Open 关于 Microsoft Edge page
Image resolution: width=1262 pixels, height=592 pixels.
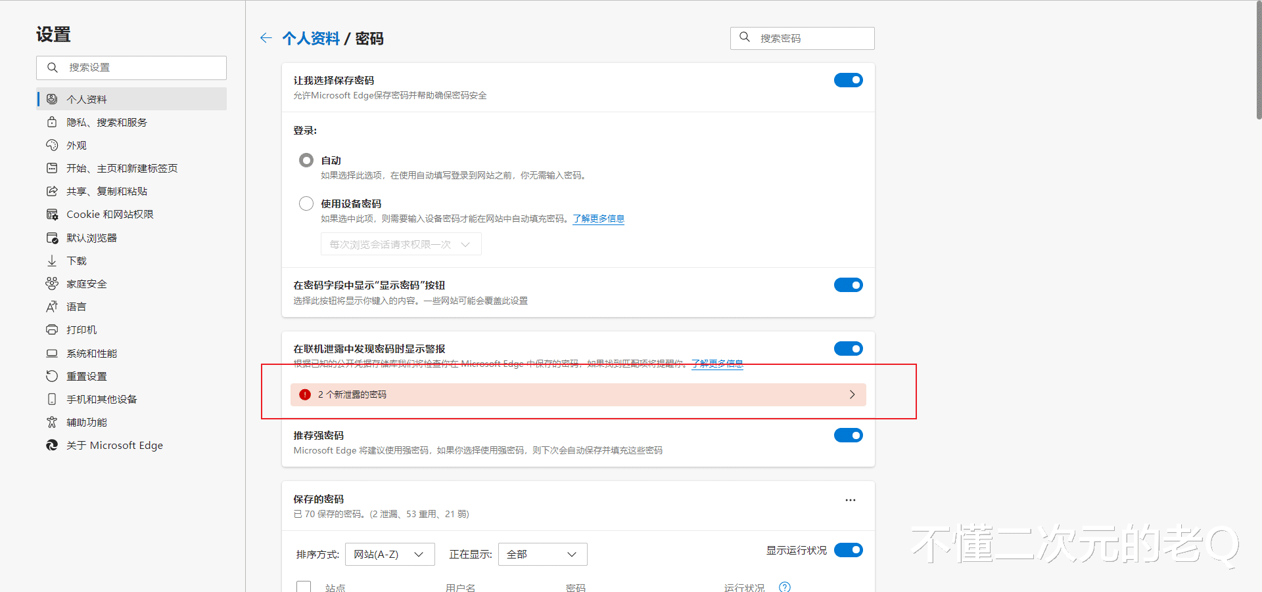pos(131,445)
